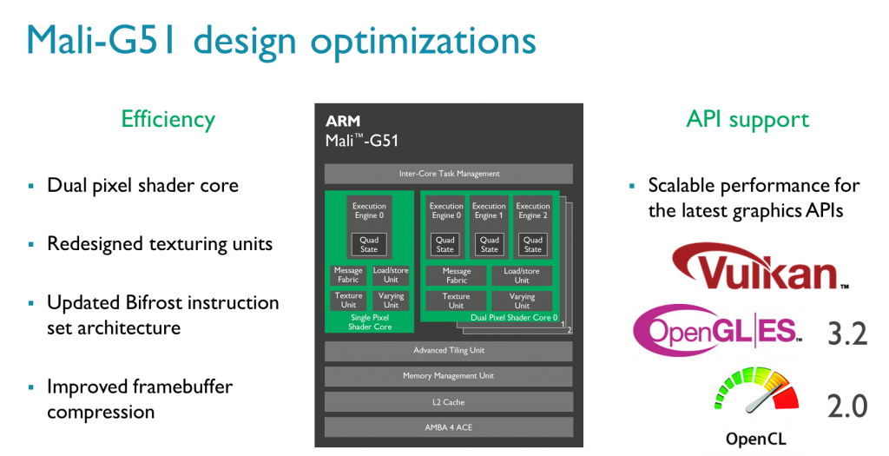Select the Advanced Tiling Unit block
The height and width of the screenshot is (456, 889).
coord(449,351)
